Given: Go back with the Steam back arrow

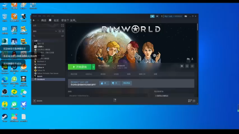Looking at the screenshot, I should pyautogui.click(x=34, y=20).
